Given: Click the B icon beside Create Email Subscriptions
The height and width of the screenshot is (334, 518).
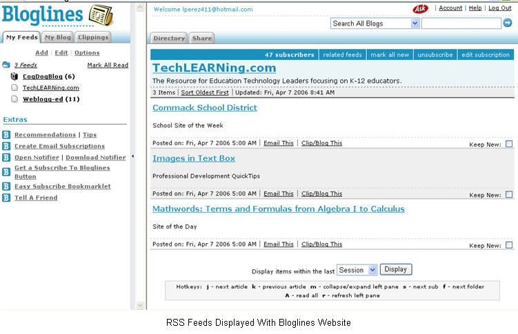Looking at the screenshot, I should click(x=6, y=146).
